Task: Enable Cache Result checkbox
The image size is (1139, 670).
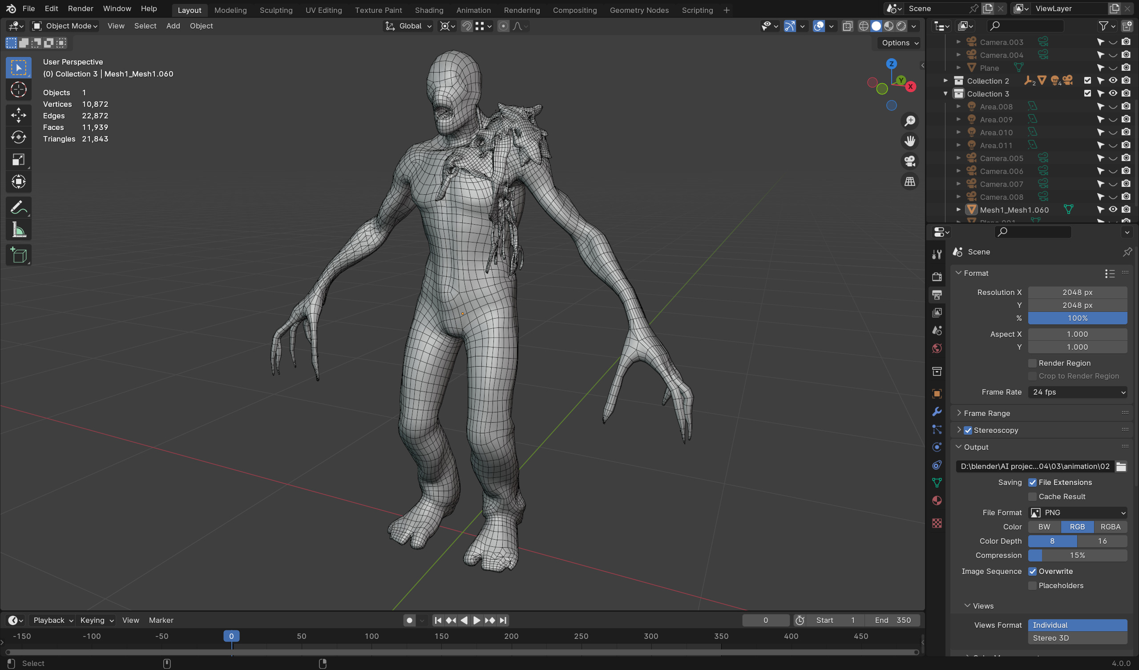Action: (x=1032, y=497)
